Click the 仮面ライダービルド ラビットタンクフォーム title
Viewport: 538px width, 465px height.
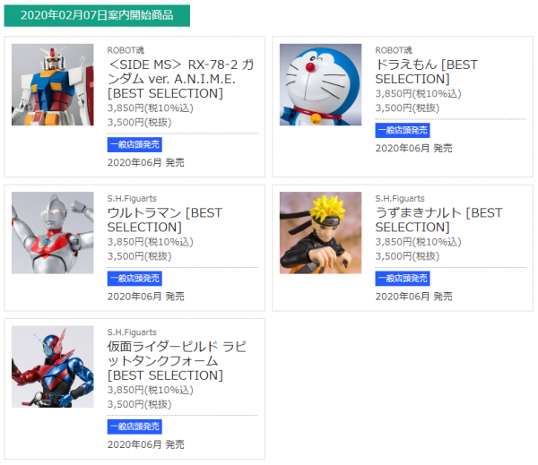click(x=177, y=361)
